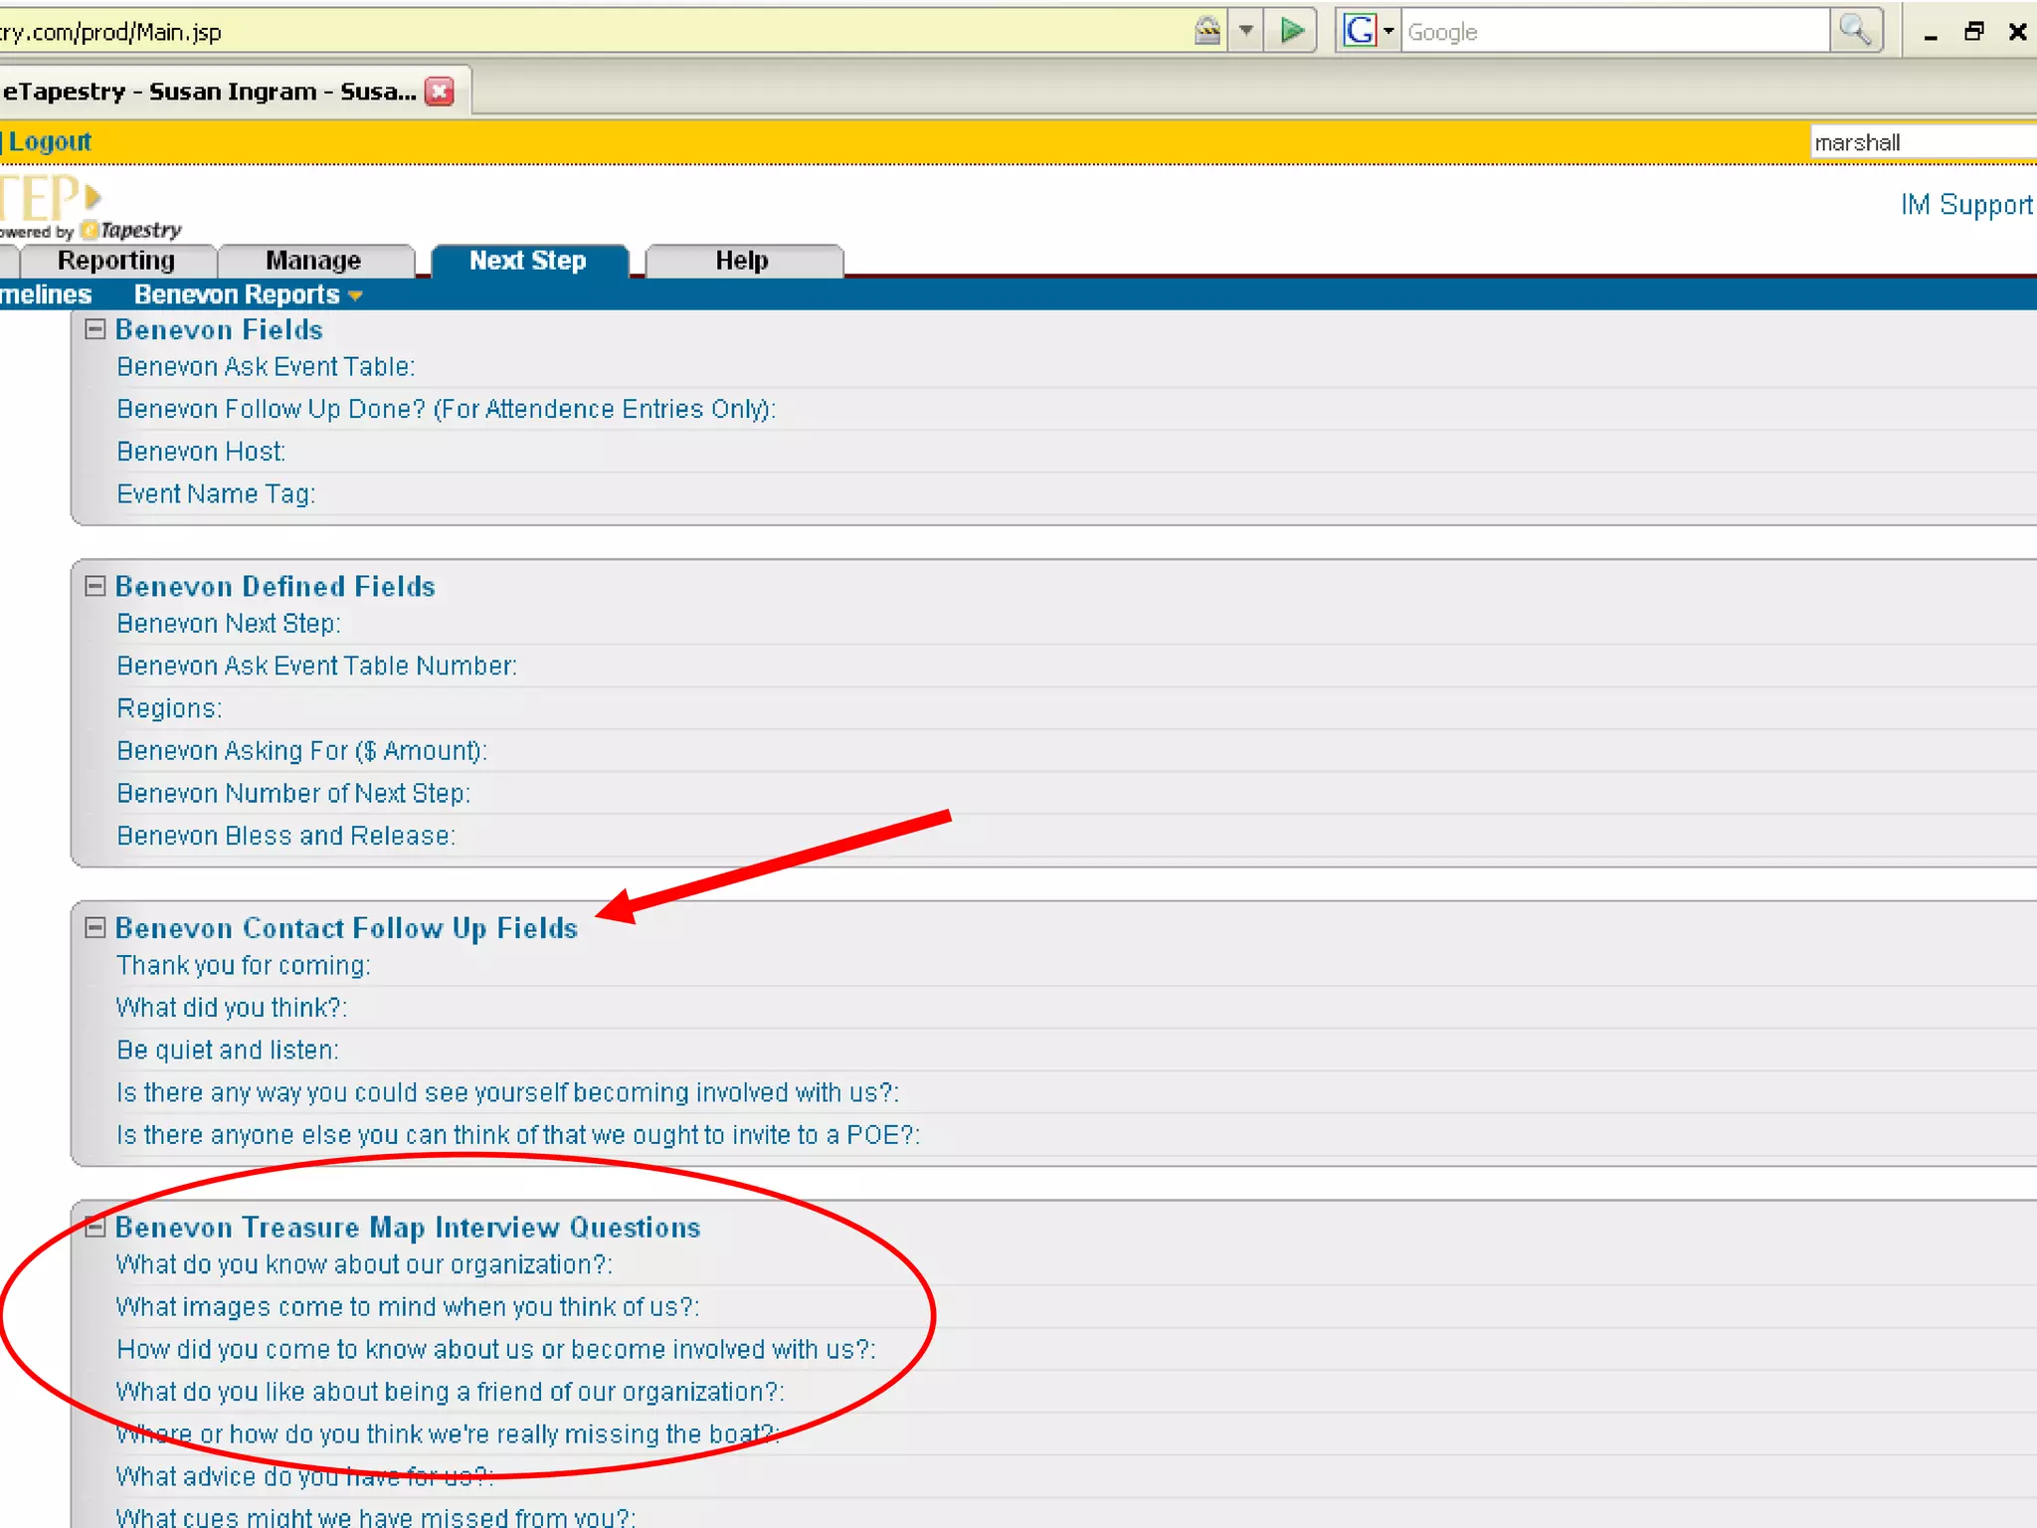Open the Manage tab

pyautogui.click(x=313, y=261)
